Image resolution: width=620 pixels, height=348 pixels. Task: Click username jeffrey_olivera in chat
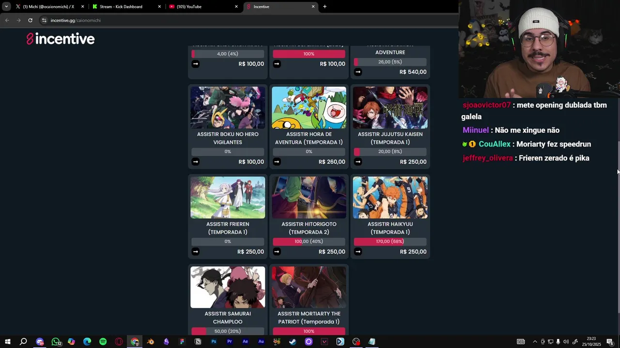(487, 158)
